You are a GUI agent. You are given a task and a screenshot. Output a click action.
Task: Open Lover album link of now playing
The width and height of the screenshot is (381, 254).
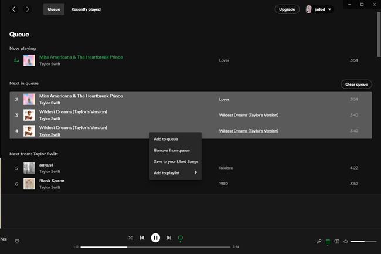pyautogui.click(x=224, y=60)
